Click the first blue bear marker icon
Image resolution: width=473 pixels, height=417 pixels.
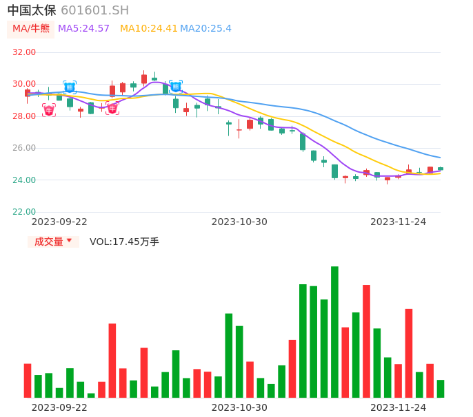pos(70,87)
